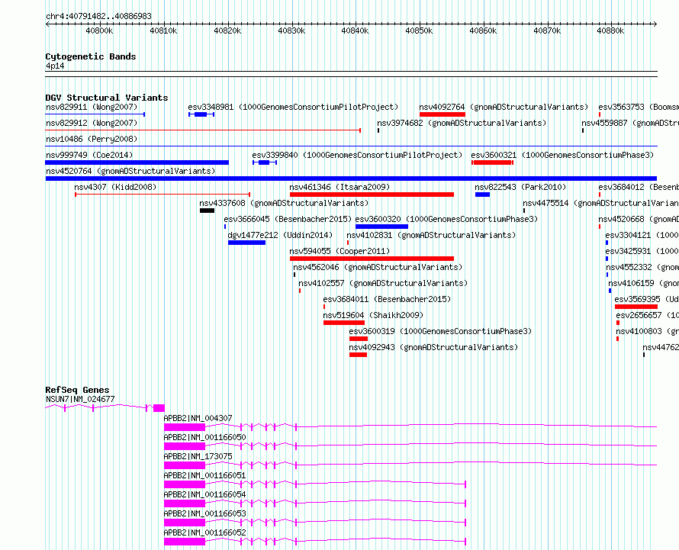Click the red nsv519604 (Shaikh2009) bar
Screen dimensions: 679x550
click(344, 323)
